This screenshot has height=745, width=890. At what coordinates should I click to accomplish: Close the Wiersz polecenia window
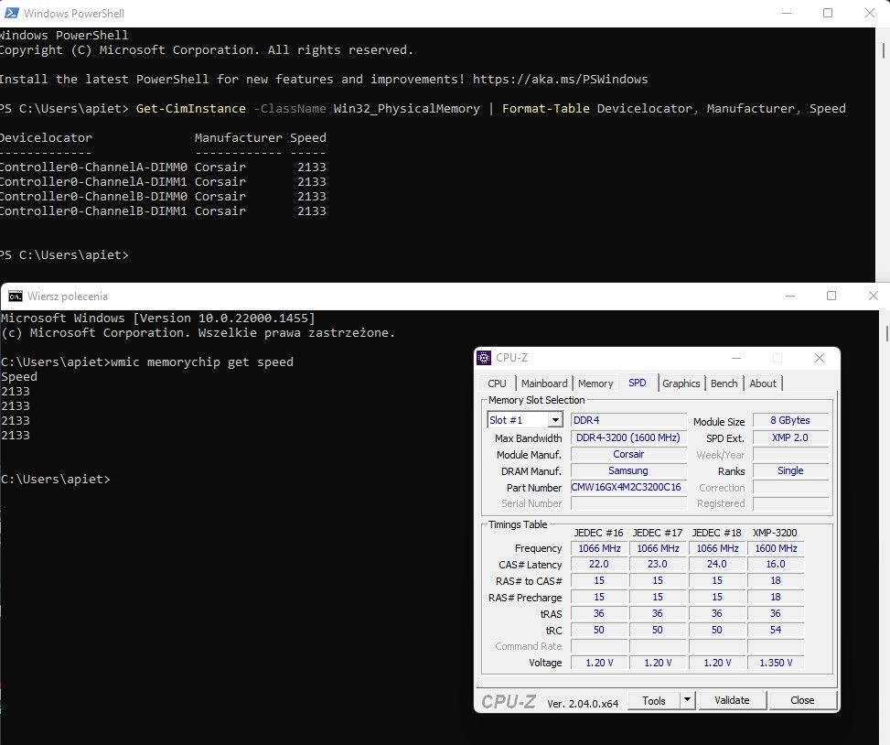tap(873, 296)
